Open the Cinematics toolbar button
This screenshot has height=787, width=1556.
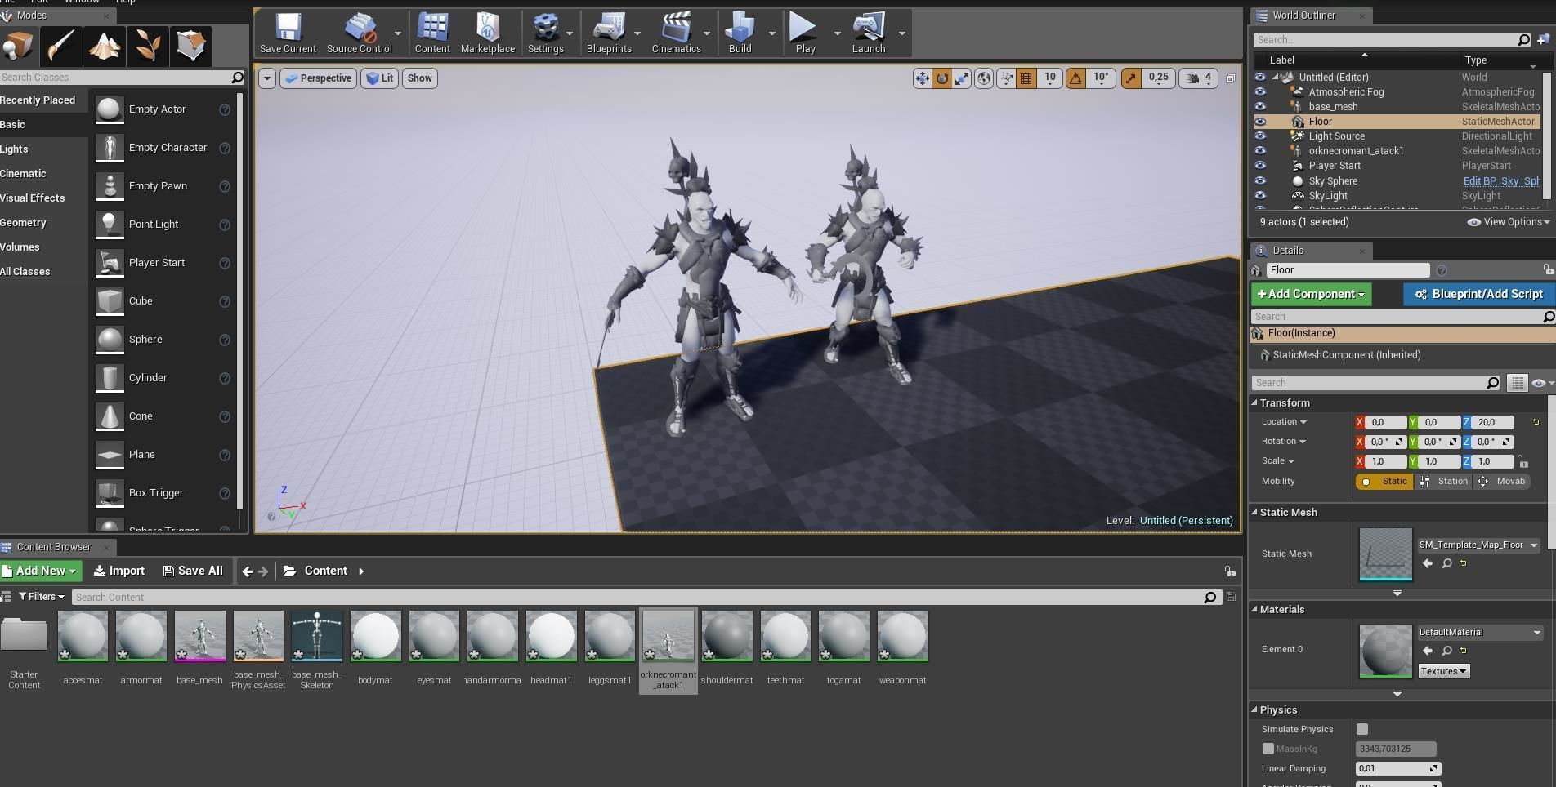676,33
